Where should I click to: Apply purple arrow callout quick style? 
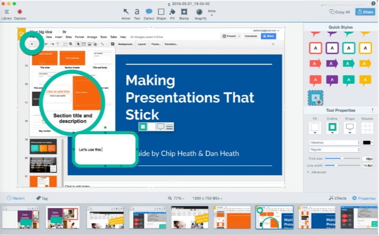(x=332, y=64)
